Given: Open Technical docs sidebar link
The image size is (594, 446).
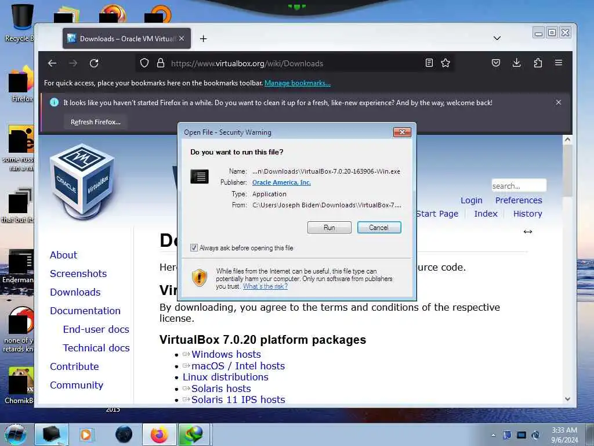Looking at the screenshot, I should coord(96,348).
